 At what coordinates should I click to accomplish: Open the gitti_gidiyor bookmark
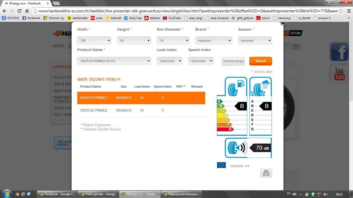click(242, 18)
